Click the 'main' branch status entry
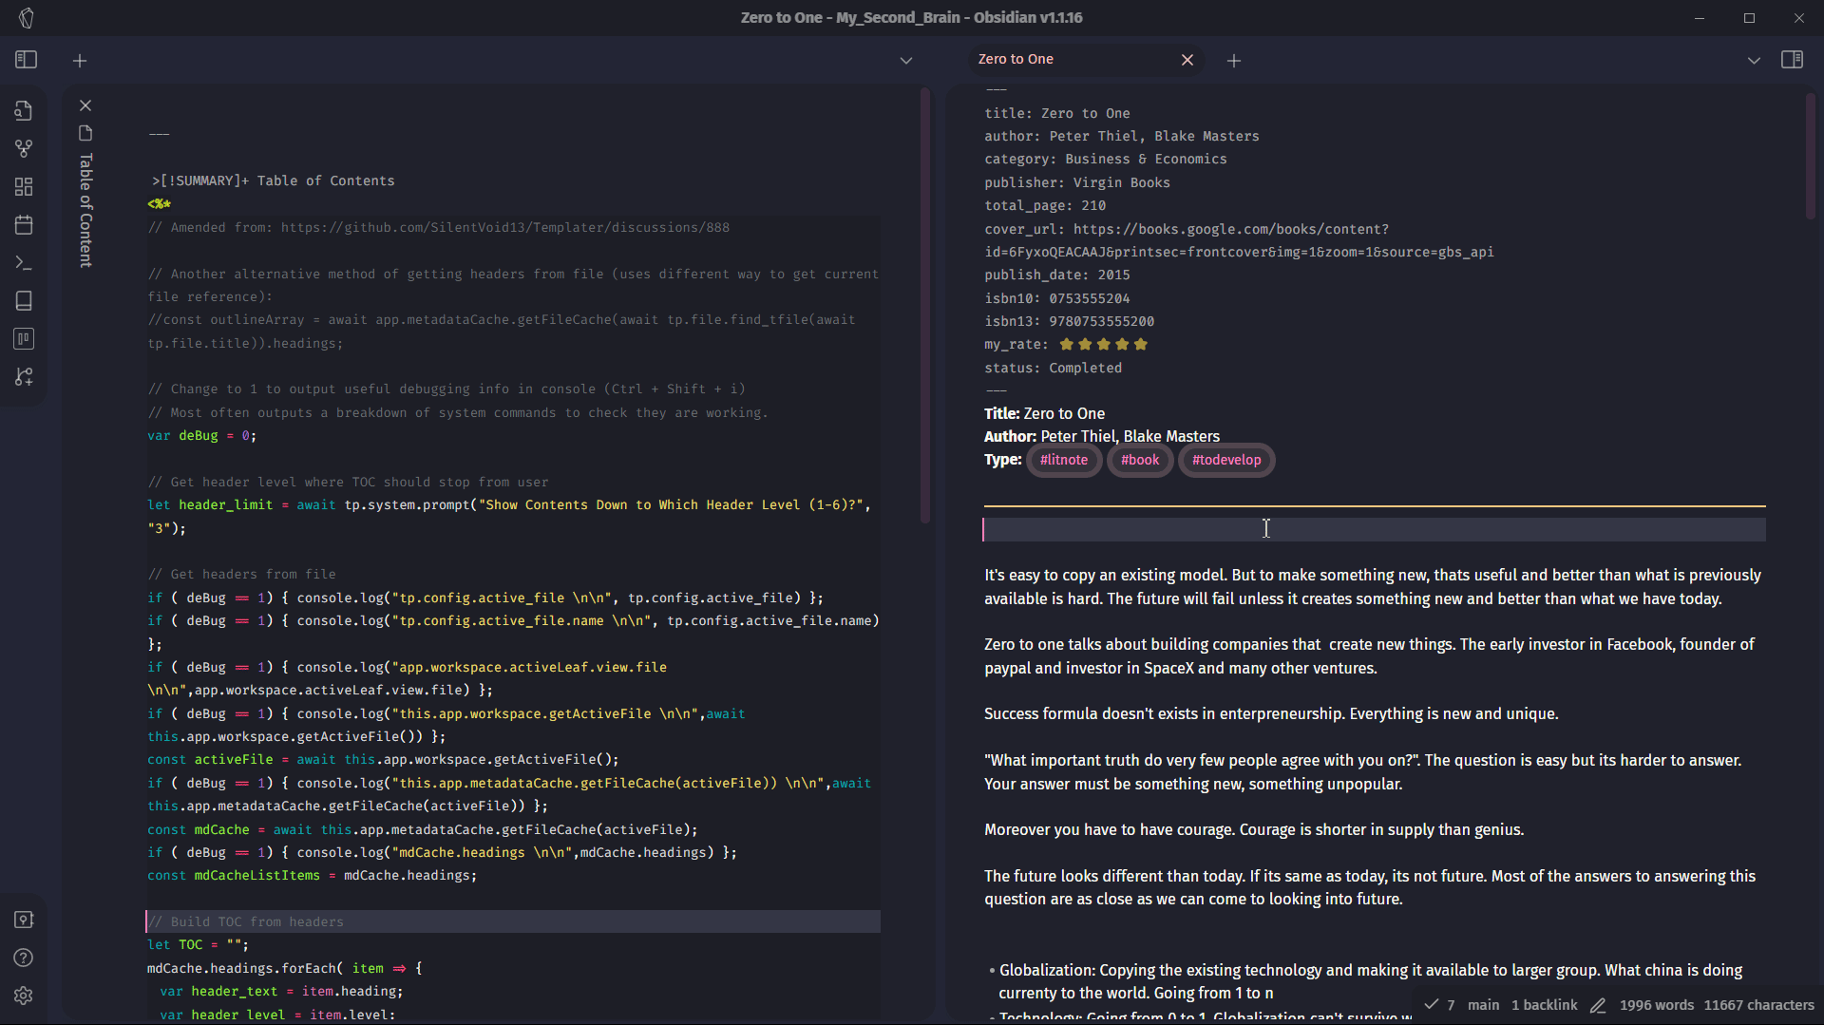The height and width of the screenshot is (1025, 1824). pos(1483,1005)
